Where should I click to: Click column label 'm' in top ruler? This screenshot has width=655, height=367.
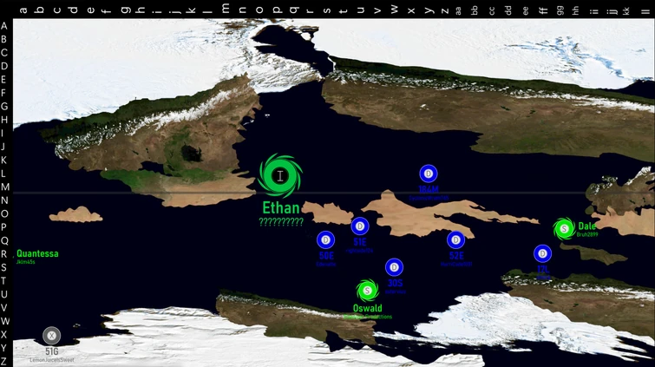(226, 9)
